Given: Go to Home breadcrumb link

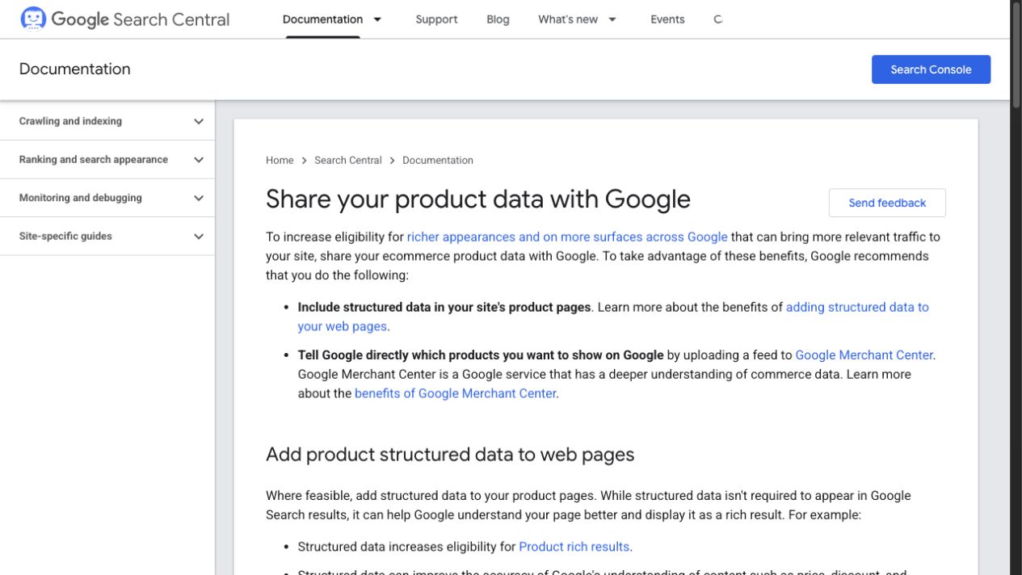Looking at the screenshot, I should [x=280, y=160].
